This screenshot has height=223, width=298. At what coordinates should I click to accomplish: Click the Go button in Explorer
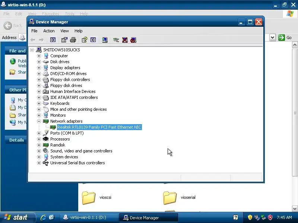pos(285,38)
